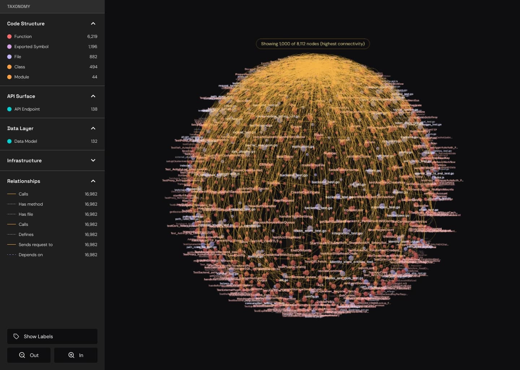Image resolution: width=520 pixels, height=370 pixels.
Task: Click the Class orange color dot
Action: point(9,67)
